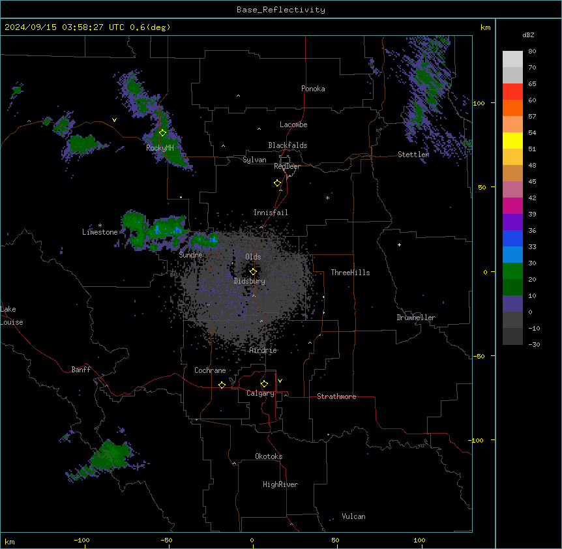Click the 50 tick on the bottom axis
This screenshot has height=549, width=562.
(x=335, y=540)
